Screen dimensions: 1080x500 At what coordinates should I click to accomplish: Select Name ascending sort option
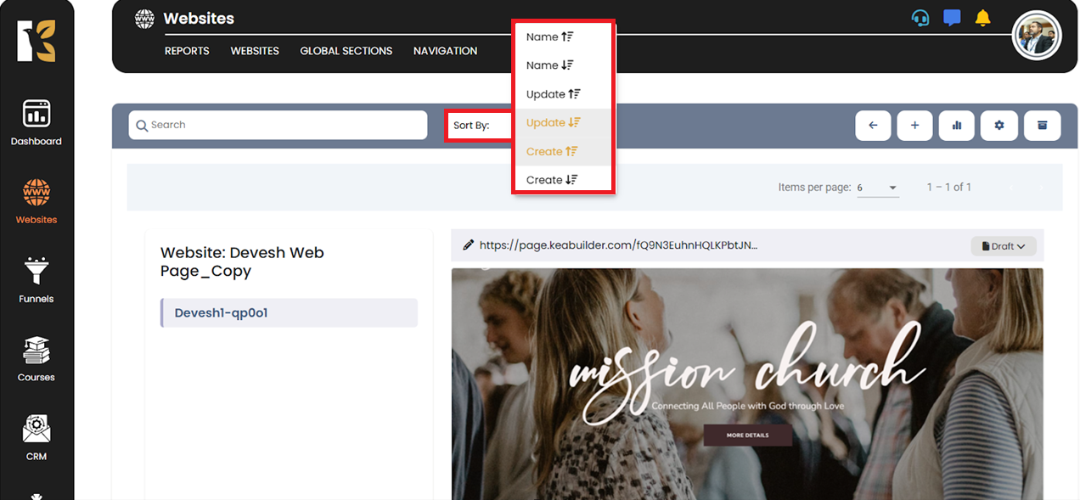(550, 37)
